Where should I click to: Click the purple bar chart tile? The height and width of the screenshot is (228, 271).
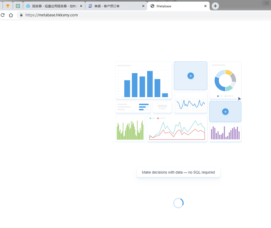[x=225, y=133]
